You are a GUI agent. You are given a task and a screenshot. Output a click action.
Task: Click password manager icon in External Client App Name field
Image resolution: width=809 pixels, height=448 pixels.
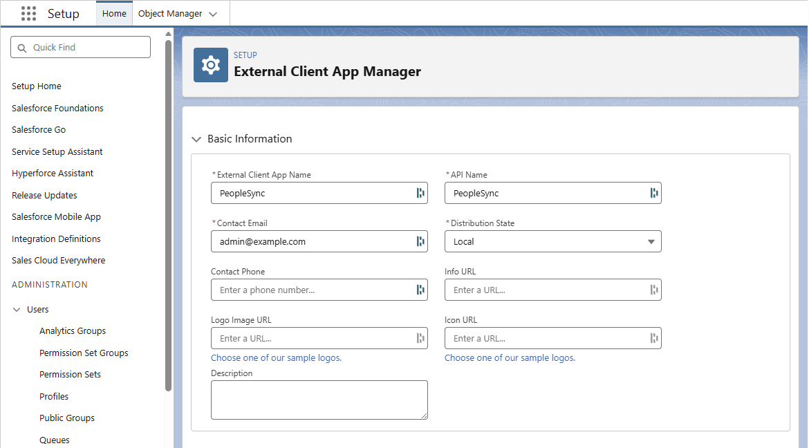pos(420,193)
